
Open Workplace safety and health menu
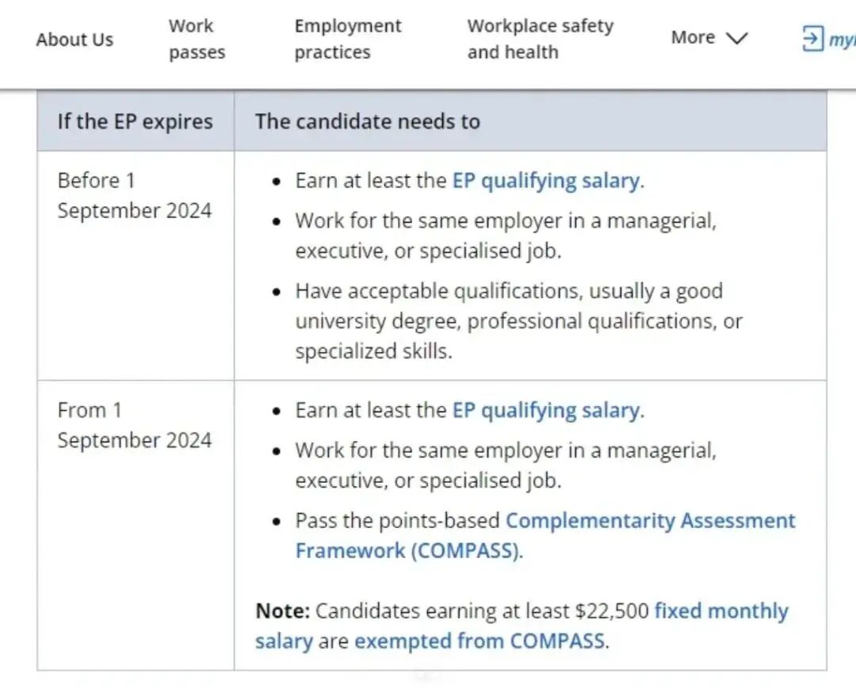click(x=540, y=39)
